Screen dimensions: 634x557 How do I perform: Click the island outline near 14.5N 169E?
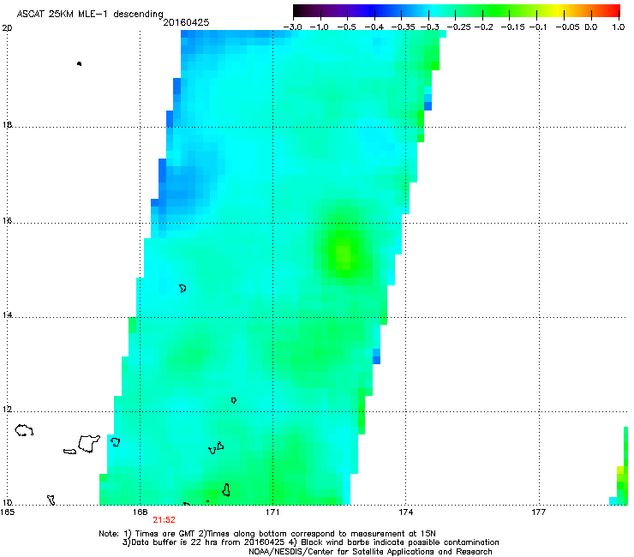[x=182, y=289]
